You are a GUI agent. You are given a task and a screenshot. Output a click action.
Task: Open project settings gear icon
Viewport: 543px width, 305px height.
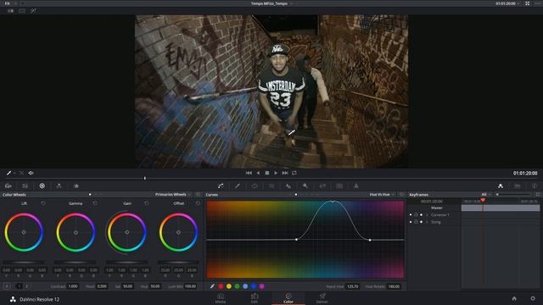tap(533, 298)
